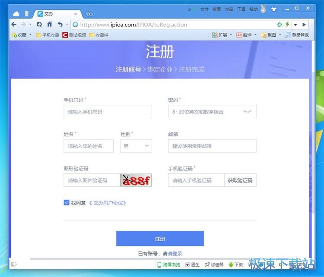The image size is (324, 277).
Task: Open the 文件 menu
Action: pos(204,9)
